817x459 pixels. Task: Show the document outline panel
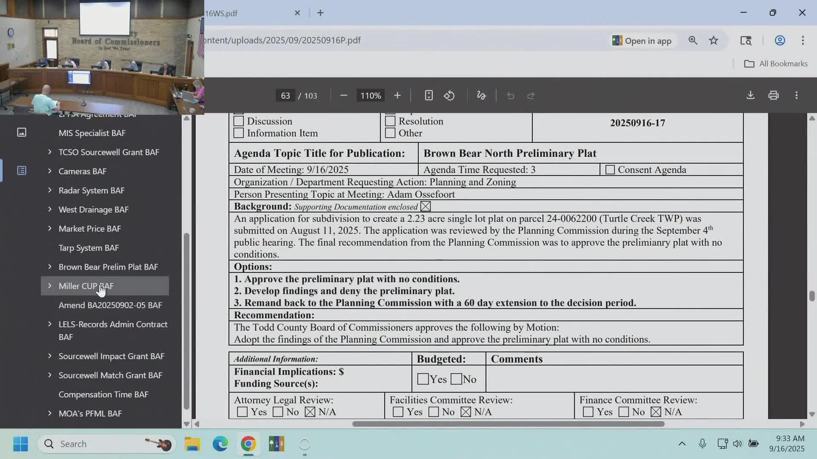pyautogui.click(x=22, y=170)
